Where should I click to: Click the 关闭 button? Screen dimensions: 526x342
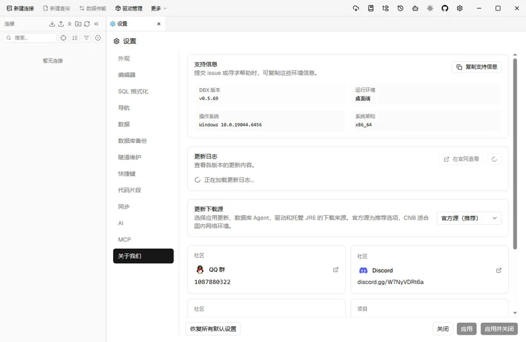(x=442, y=329)
